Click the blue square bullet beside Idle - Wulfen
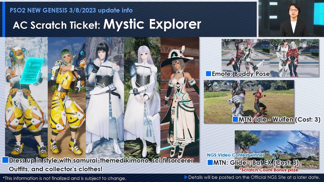Screen dimensions: 324x182 click(x=235, y=119)
